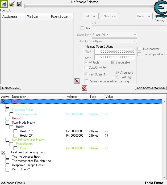This screenshot has width=167, height=185.
Task: Click Health 2P address P->00000000
Action: [75, 136]
